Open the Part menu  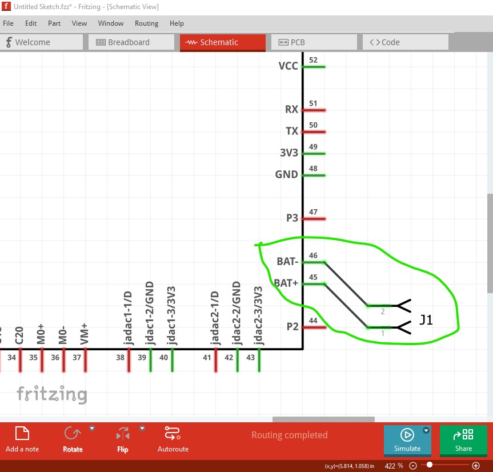pos(54,23)
